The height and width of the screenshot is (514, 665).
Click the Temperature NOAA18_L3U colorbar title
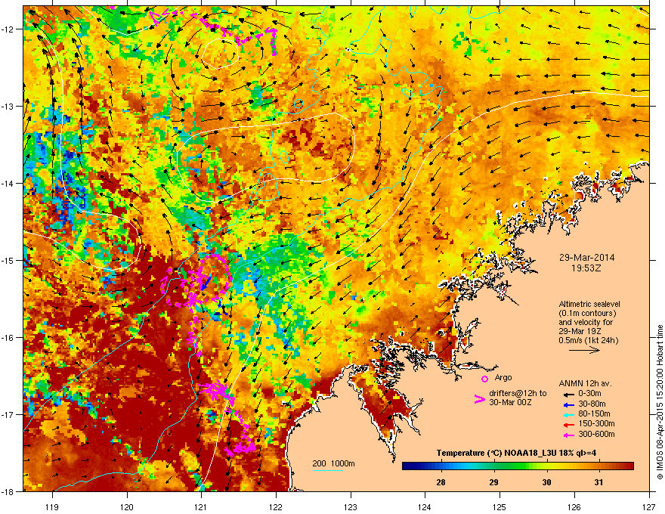click(516, 453)
